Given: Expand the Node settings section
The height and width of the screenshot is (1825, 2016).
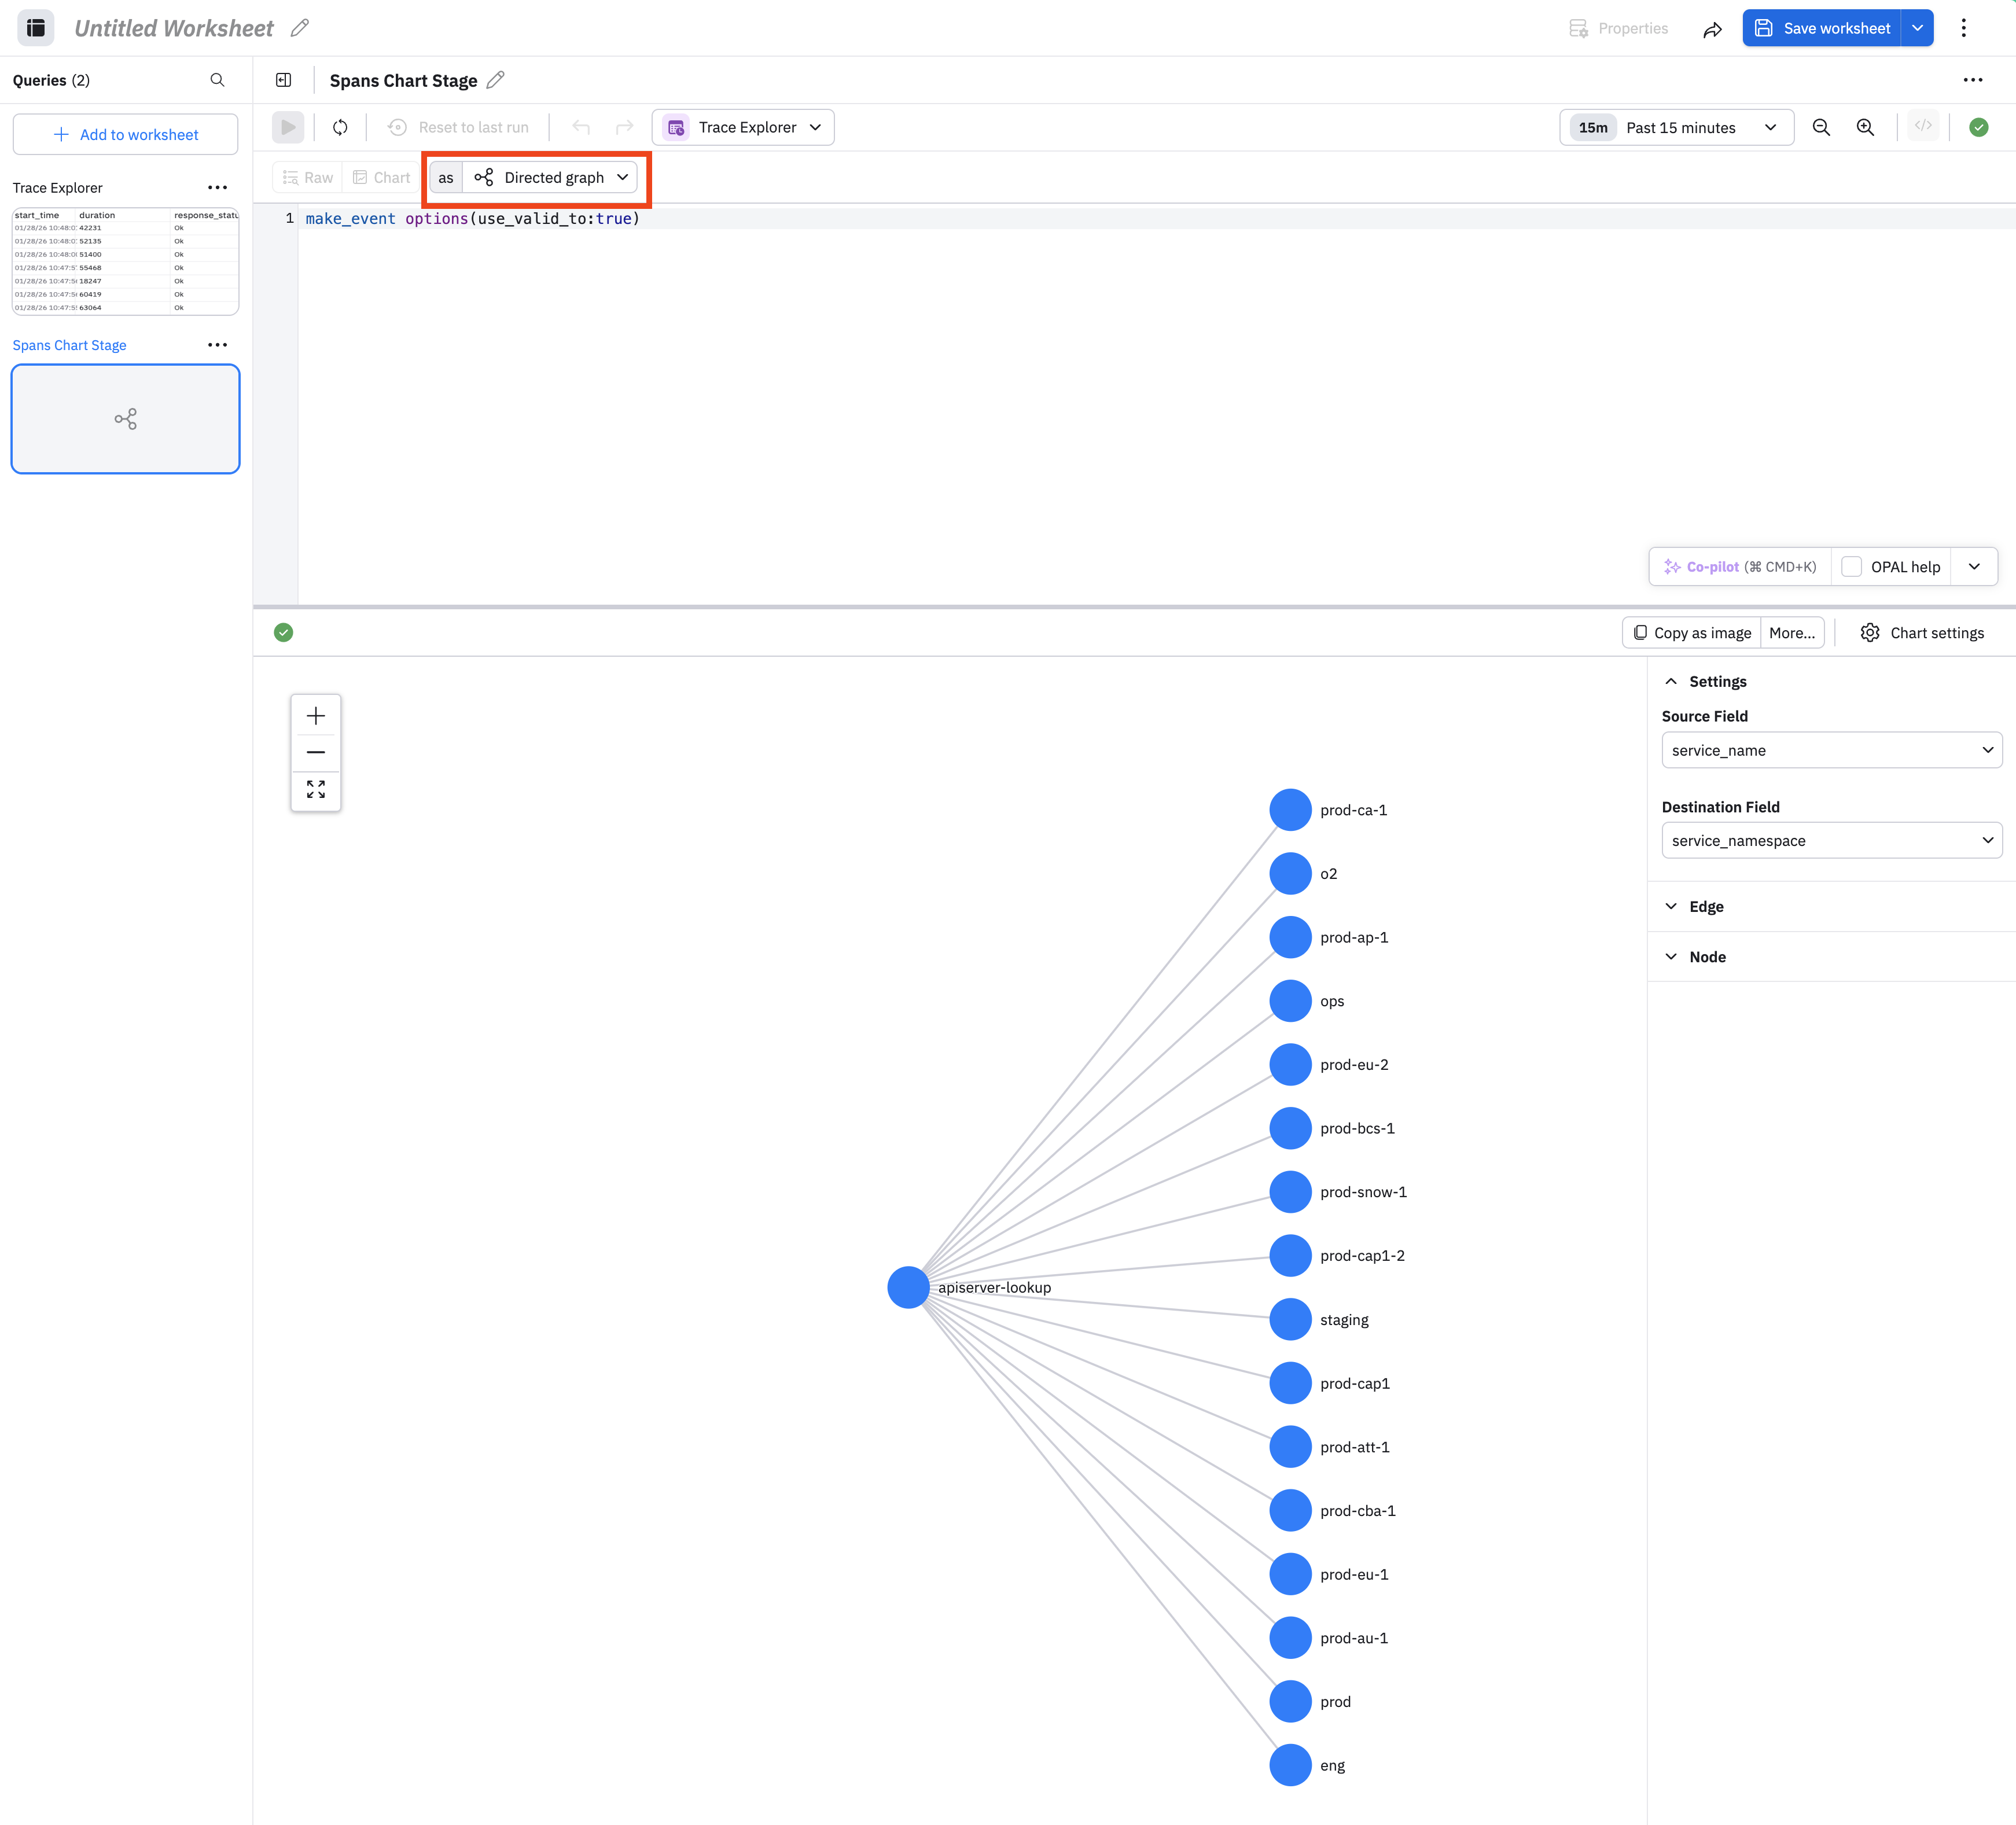Looking at the screenshot, I should (1706, 957).
